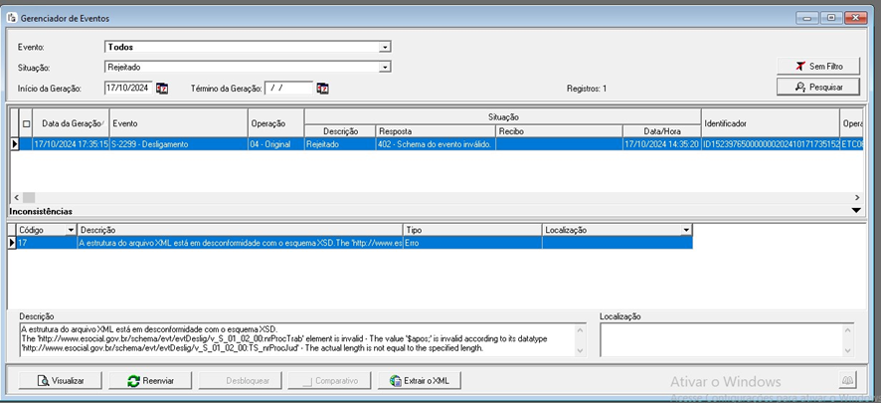This screenshot has width=881, height=403.
Task: Click the Sem Filtro funnel button
Action: [x=817, y=66]
